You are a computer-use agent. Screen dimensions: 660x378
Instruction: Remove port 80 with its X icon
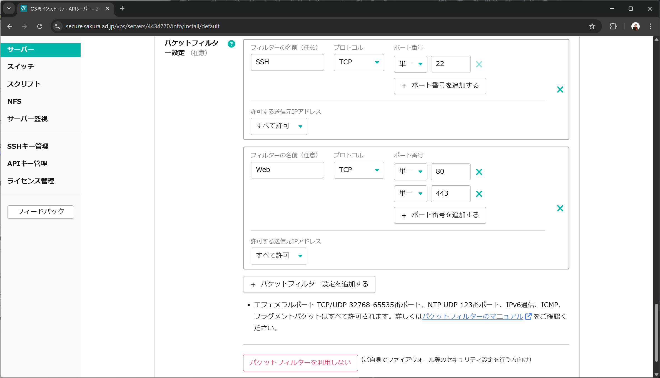[x=479, y=172]
